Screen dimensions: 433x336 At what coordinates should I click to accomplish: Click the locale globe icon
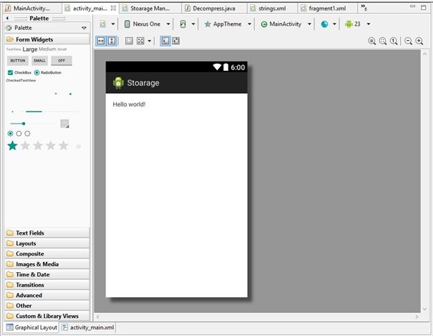pyautogui.click(x=325, y=24)
